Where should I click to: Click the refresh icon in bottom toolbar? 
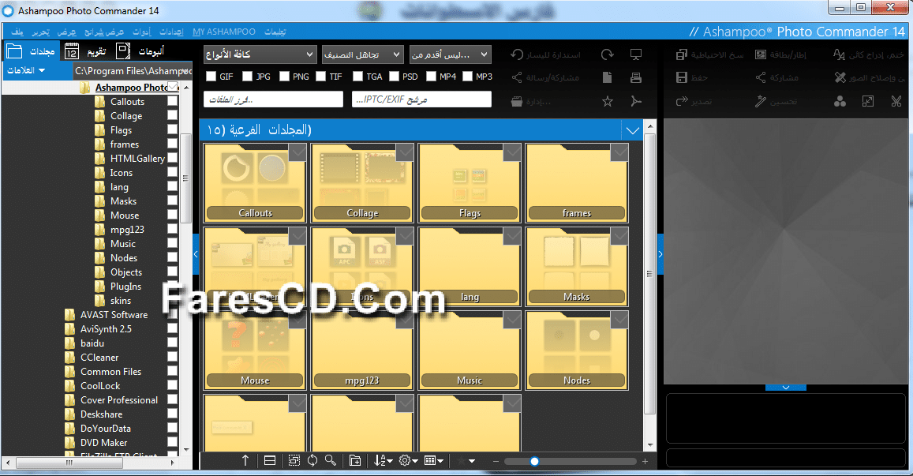pos(312,460)
